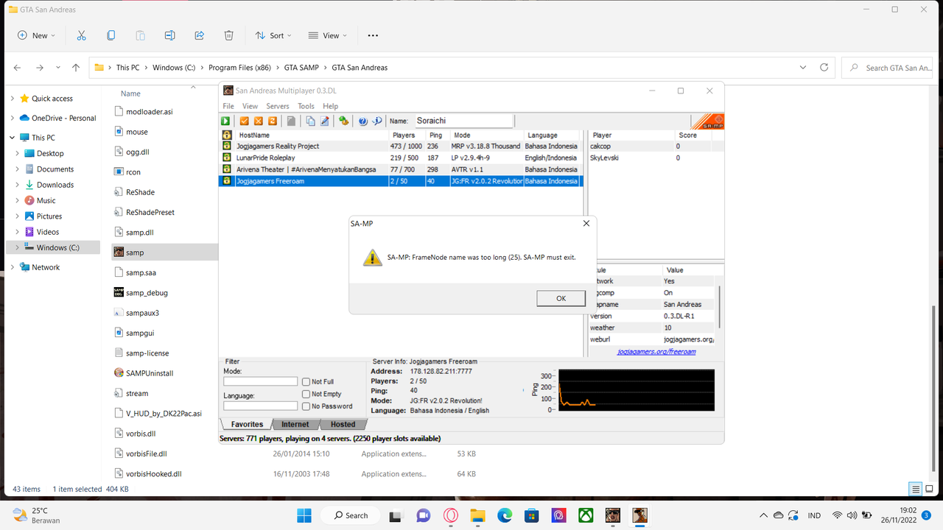This screenshot has width=943, height=530.
Task: Open the address bar history dropdown chevron
Action: (x=803, y=68)
